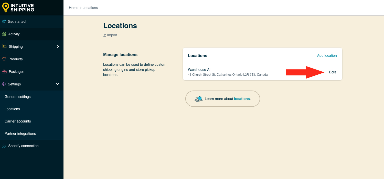Open the Shipping menu item
384x179 pixels.
click(16, 47)
